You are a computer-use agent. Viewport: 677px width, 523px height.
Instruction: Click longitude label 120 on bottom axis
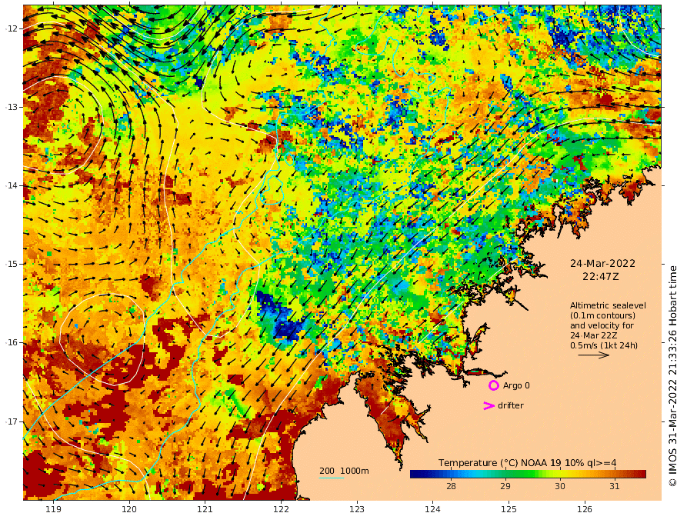pos(129,510)
